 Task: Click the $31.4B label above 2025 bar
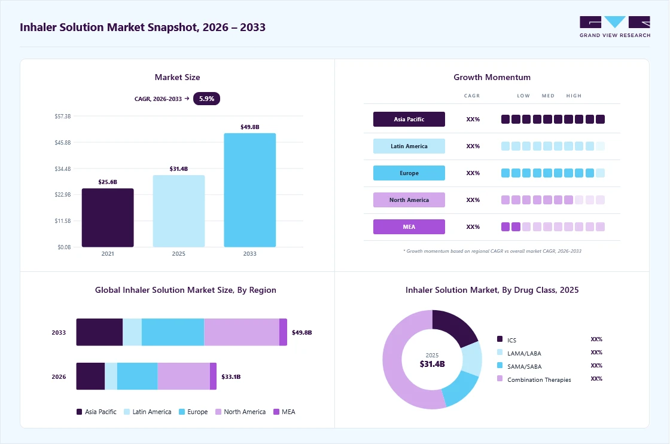coord(179,169)
